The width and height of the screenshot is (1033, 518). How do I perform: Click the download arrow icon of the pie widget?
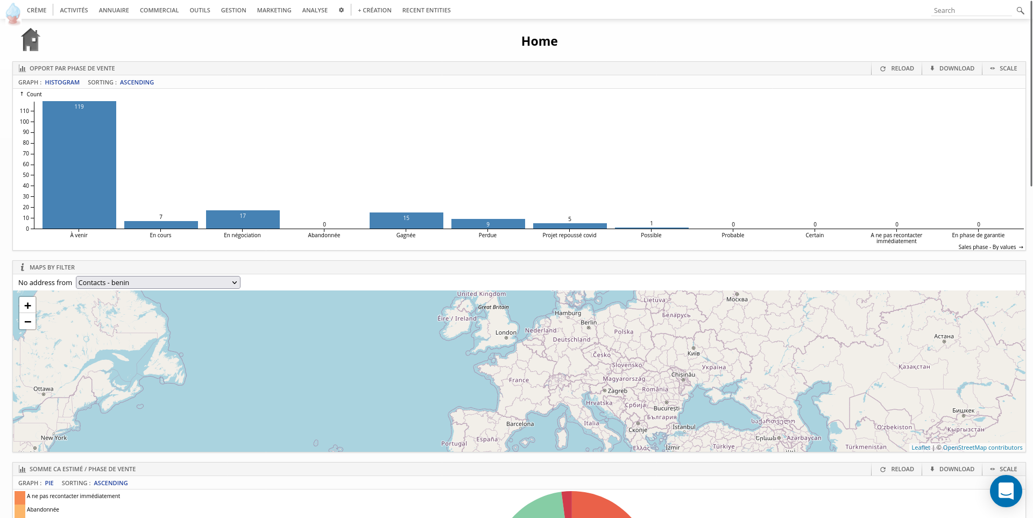click(x=932, y=469)
